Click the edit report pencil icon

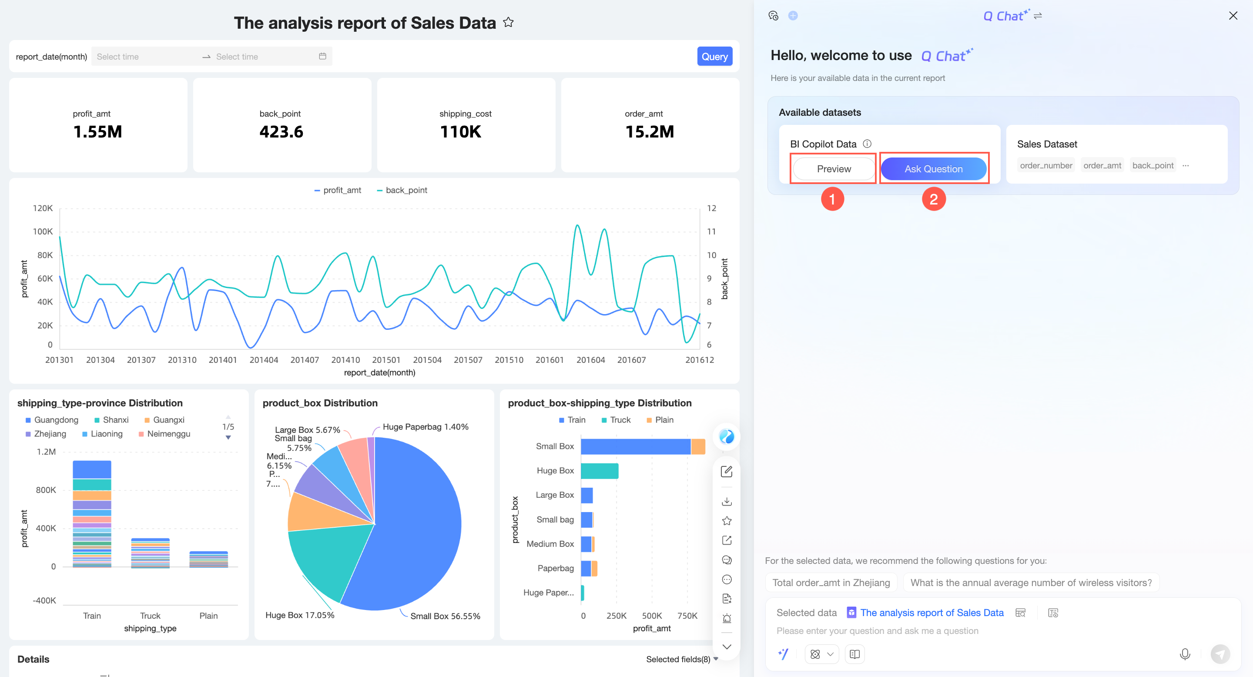(x=726, y=471)
